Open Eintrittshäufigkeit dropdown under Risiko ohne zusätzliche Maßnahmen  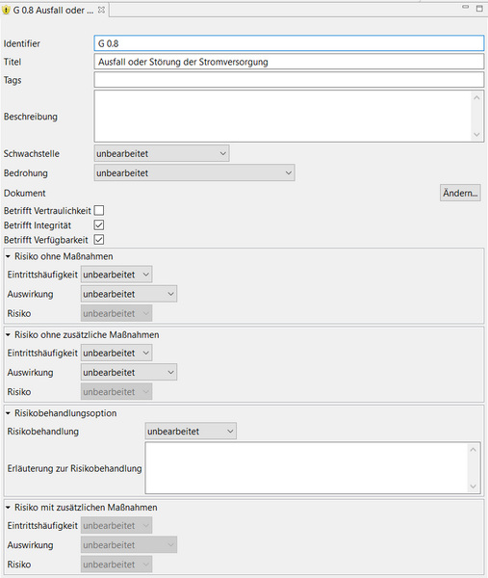tap(116, 353)
